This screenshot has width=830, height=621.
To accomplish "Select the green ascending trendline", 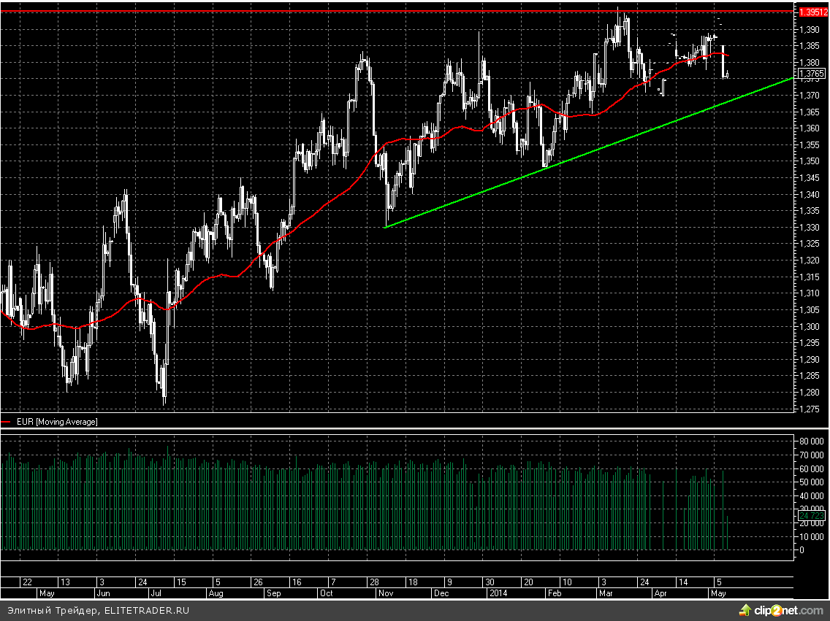I will point(589,153).
